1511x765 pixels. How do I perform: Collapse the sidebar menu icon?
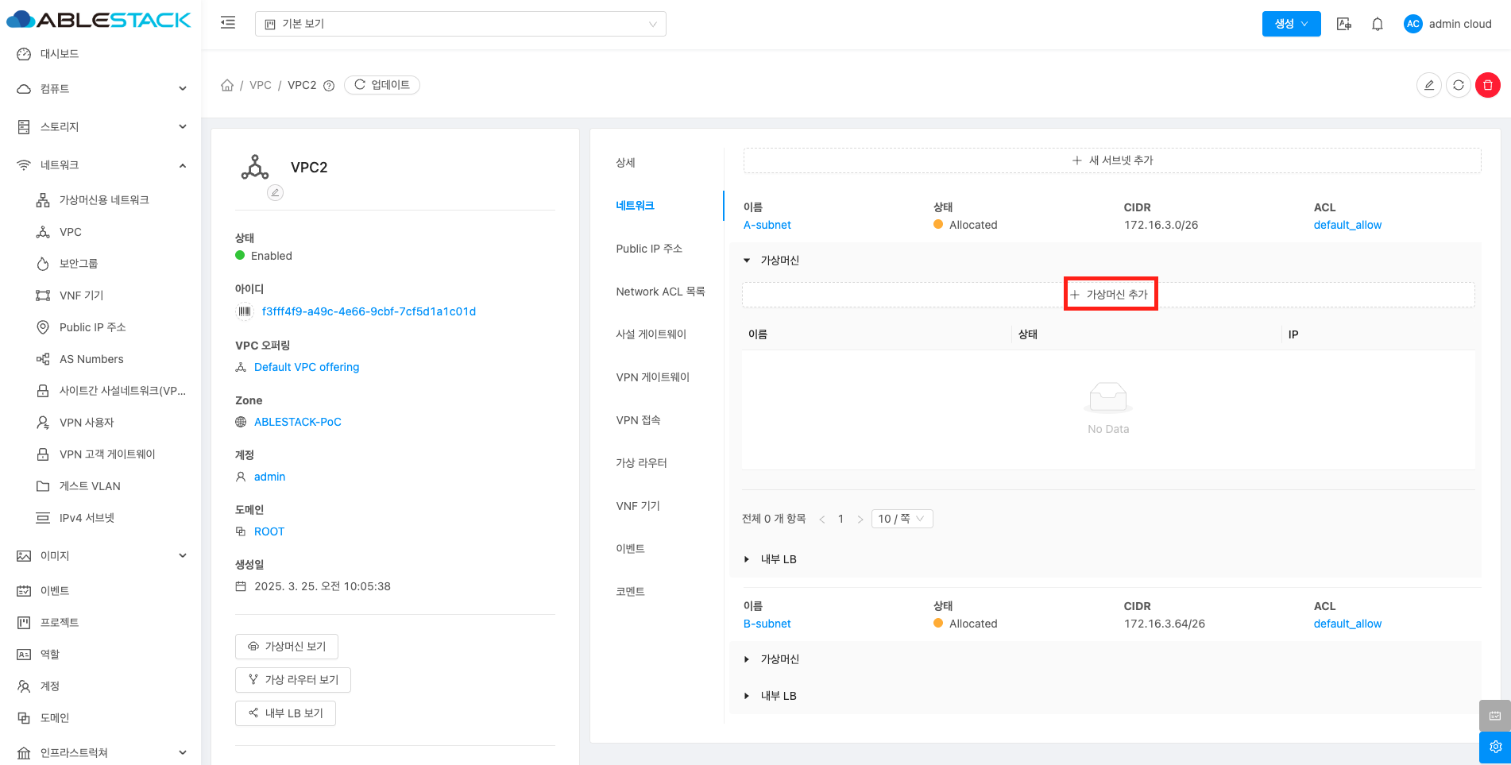click(228, 23)
